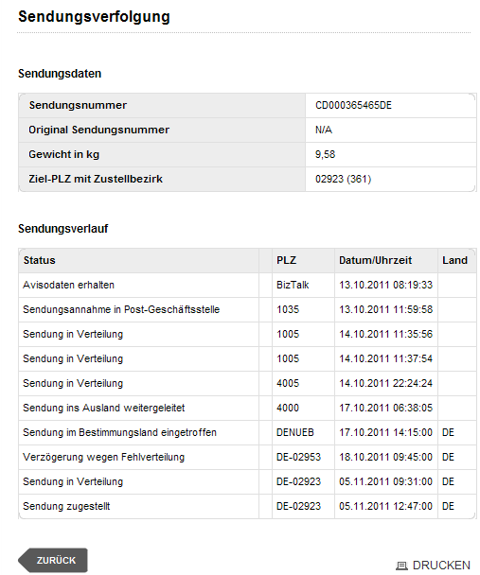The height and width of the screenshot is (575, 480).
Task: Click the Land column header
Action: click(454, 260)
